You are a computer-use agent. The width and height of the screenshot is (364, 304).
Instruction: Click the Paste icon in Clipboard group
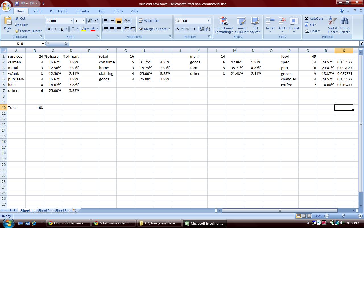click(x=8, y=22)
